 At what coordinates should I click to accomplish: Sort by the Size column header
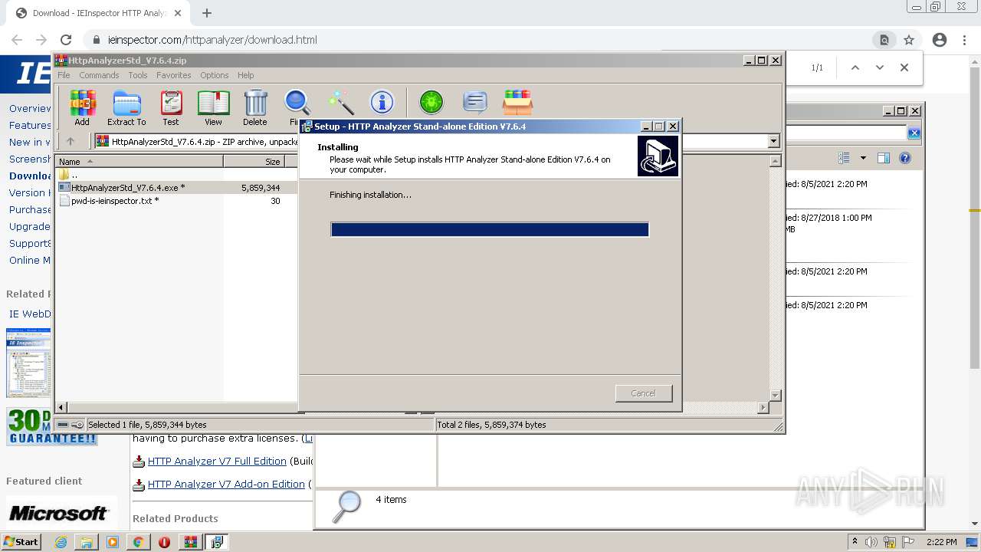[x=254, y=161]
